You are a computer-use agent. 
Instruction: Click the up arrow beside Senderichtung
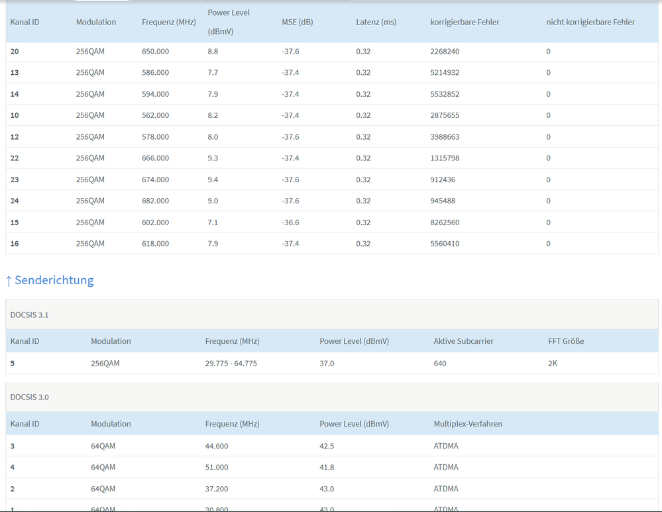(x=9, y=281)
